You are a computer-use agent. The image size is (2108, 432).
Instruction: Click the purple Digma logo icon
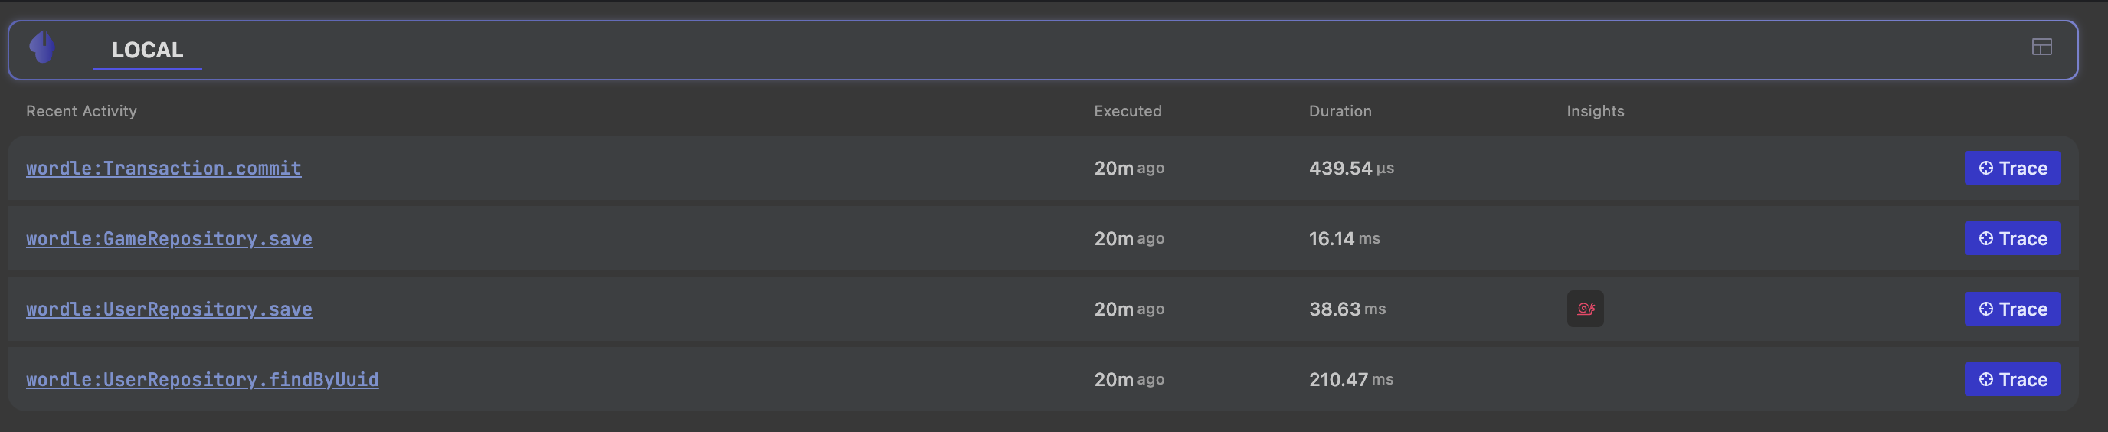(x=43, y=48)
